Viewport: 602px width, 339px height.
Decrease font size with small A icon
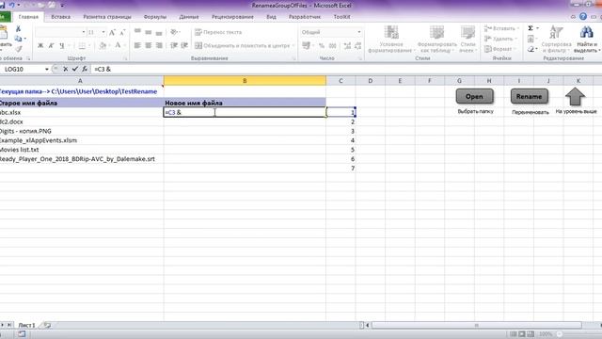pos(122,32)
